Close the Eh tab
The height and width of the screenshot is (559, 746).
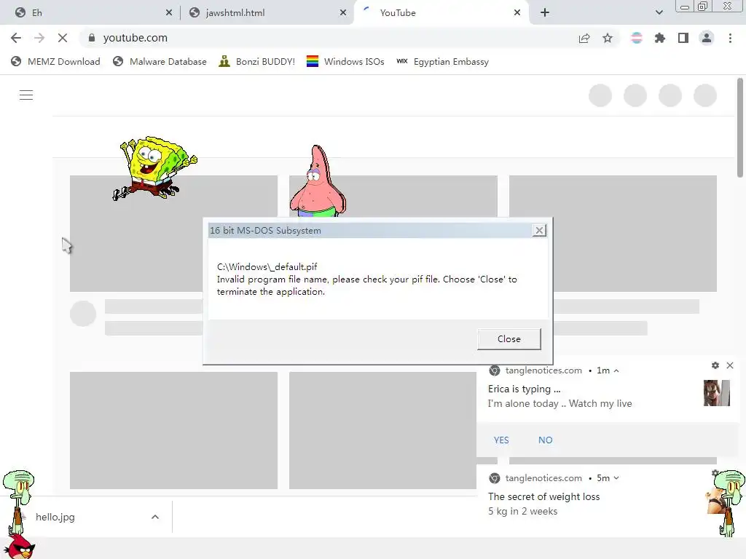click(169, 13)
